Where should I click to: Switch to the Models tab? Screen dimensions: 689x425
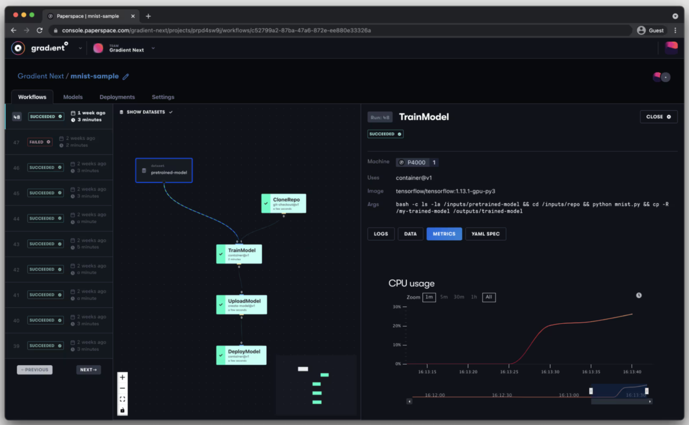[73, 97]
